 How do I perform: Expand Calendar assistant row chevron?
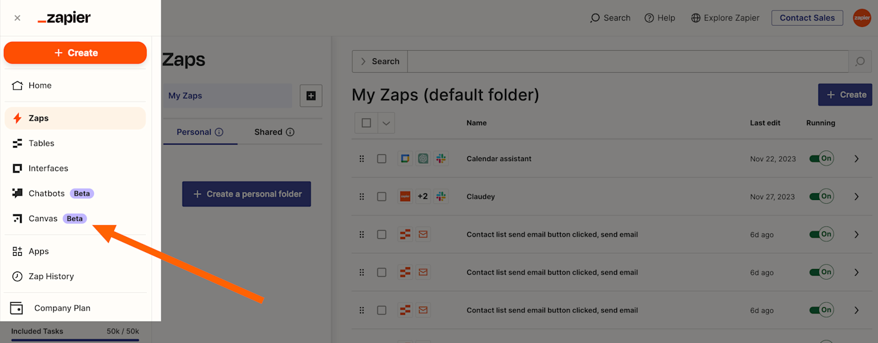(x=857, y=159)
